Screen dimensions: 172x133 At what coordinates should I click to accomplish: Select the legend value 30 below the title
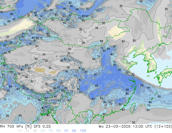tap(27, 131)
